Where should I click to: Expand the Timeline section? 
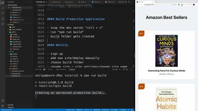[x=11, y=107]
